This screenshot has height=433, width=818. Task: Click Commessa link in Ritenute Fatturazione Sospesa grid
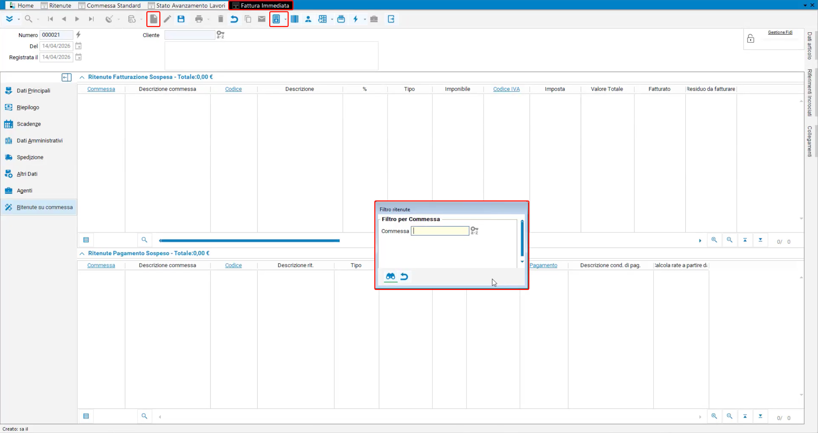[x=101, y=89]
